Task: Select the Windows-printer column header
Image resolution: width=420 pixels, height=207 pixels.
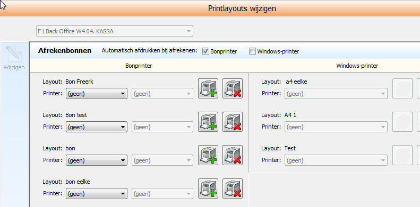Action: click(x=357, y=66)
